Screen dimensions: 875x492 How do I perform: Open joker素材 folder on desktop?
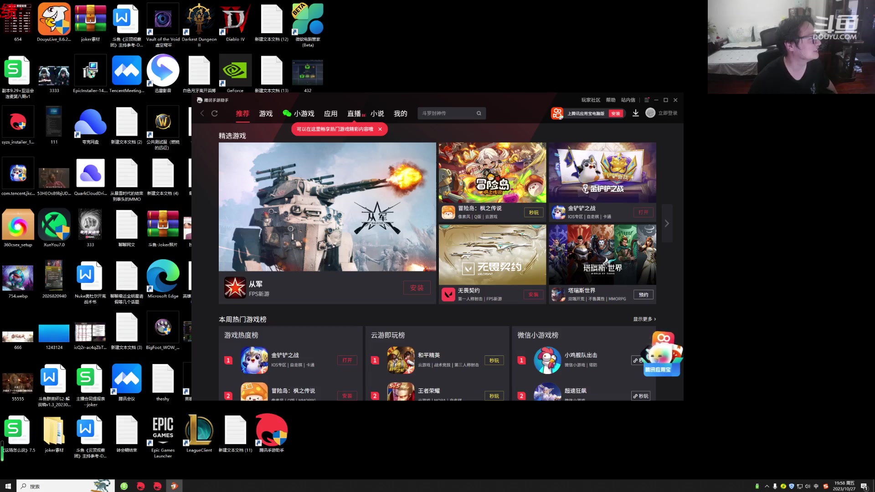tap(54, 434)
